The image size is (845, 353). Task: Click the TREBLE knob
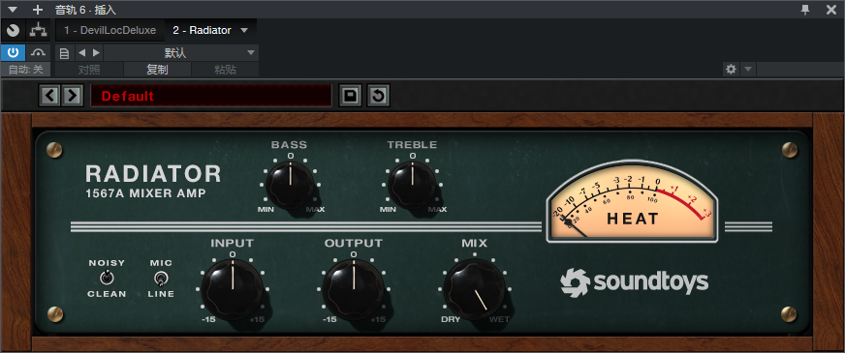[412, 185]
